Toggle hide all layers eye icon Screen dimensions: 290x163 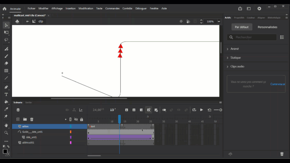[x=76, y=119]
